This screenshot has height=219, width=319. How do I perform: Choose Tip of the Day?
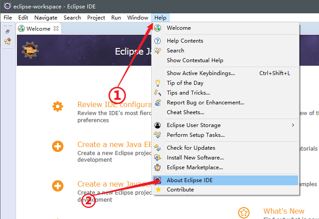tap(226, 83)
